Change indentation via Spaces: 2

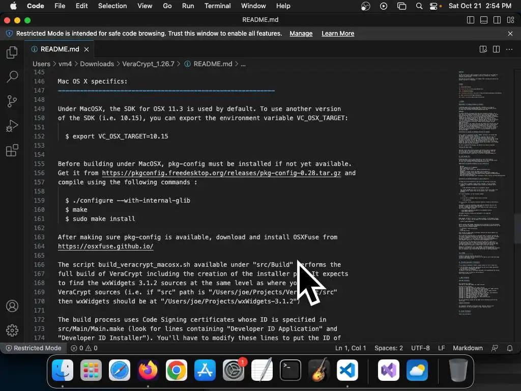388,348
